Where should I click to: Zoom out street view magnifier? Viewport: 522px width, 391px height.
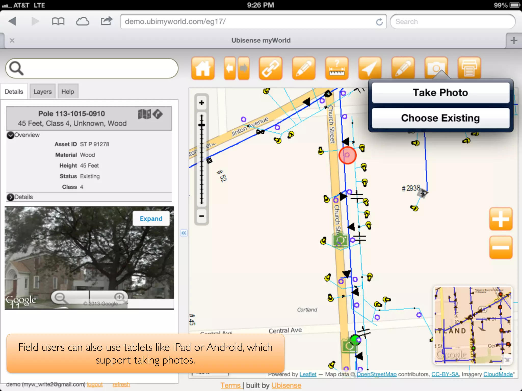click(60, 297)
